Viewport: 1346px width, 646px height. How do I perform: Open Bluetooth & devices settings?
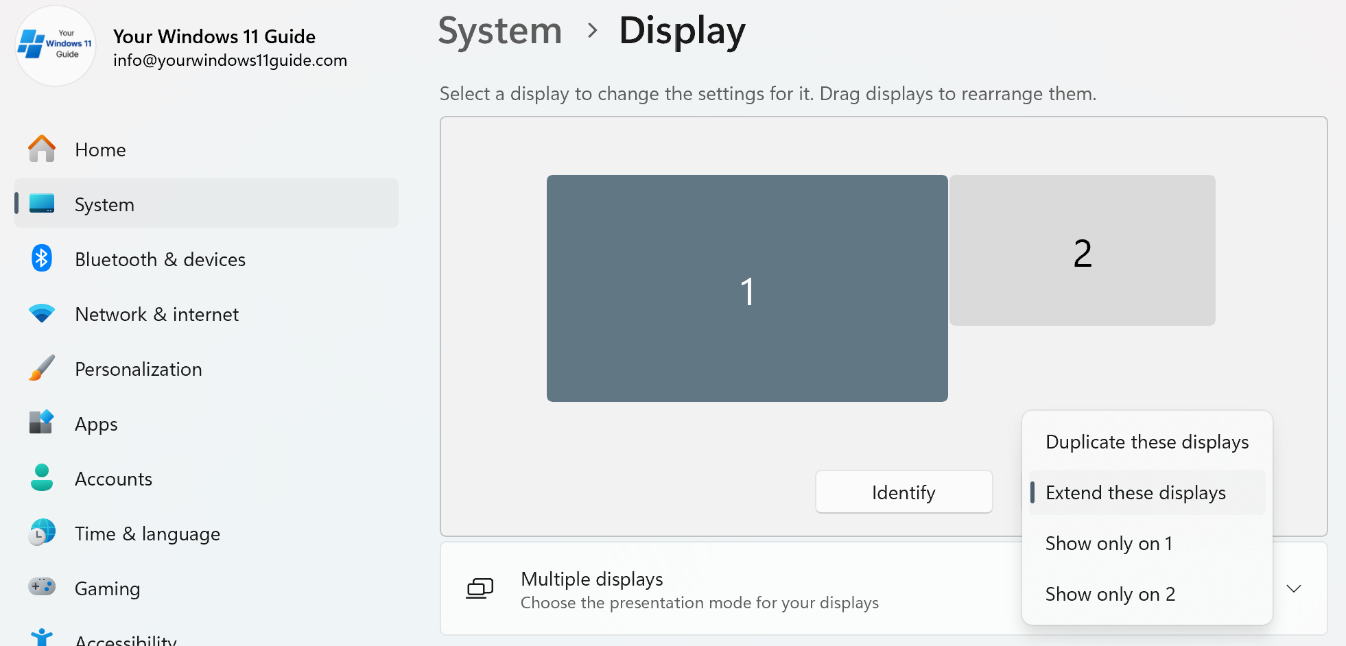pyautogui.click(x=206, y=259)
